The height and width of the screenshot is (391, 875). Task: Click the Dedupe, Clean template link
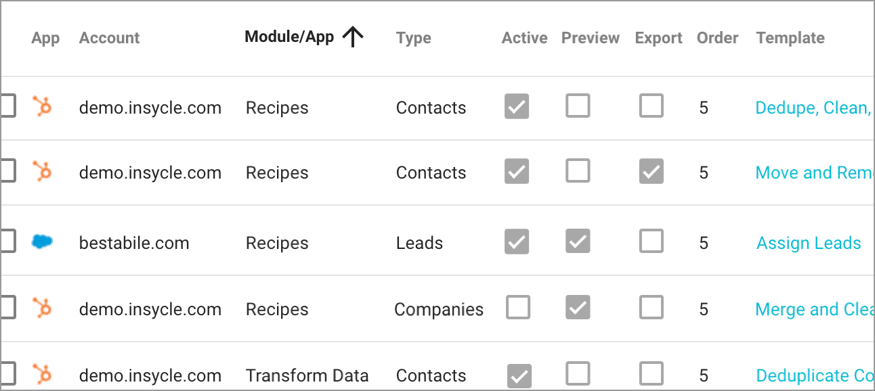(813, 107)
